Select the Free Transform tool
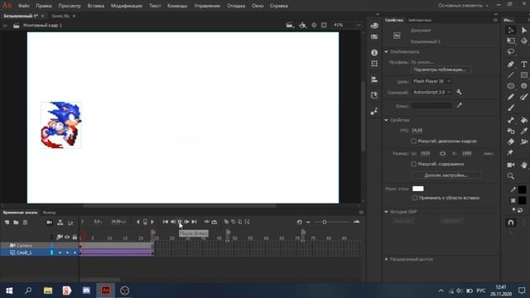Viewport: 530px width, 298px height. pyautogui.click(x=511, y=41)
